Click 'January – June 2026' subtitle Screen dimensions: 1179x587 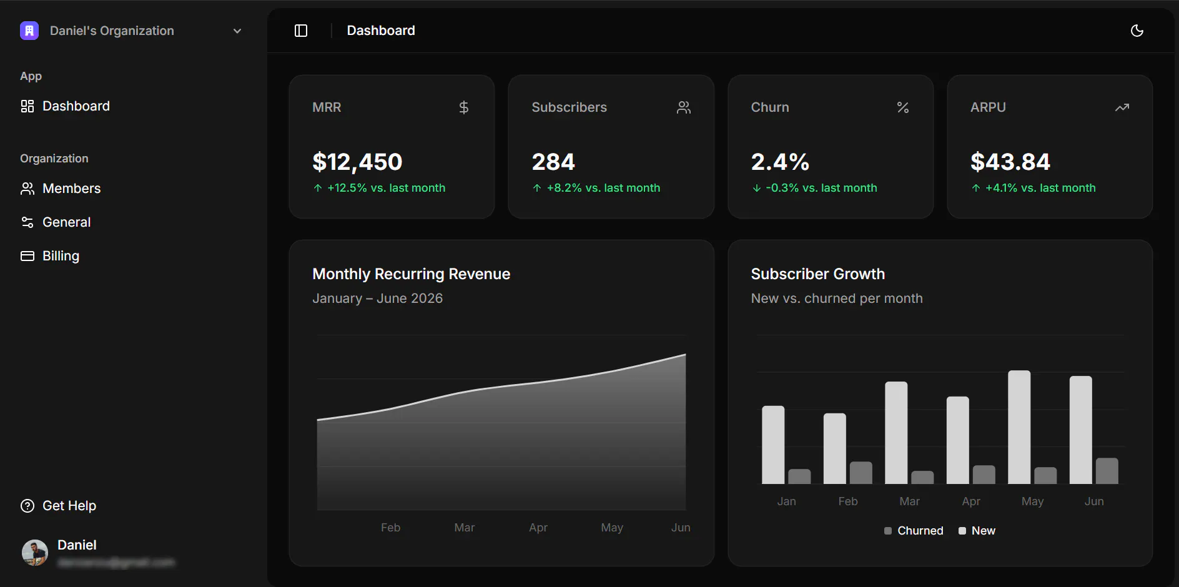click(x=377, y=298)
